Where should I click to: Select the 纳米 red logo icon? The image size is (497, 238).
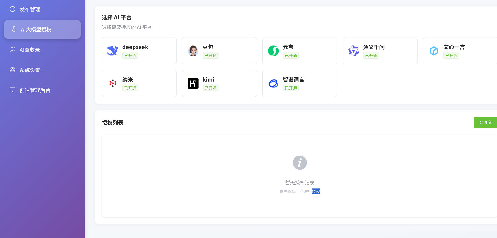113,83
